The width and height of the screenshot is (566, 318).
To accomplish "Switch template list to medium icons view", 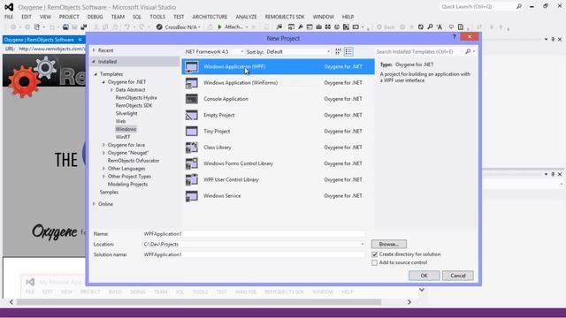I will tap(348, 51).
